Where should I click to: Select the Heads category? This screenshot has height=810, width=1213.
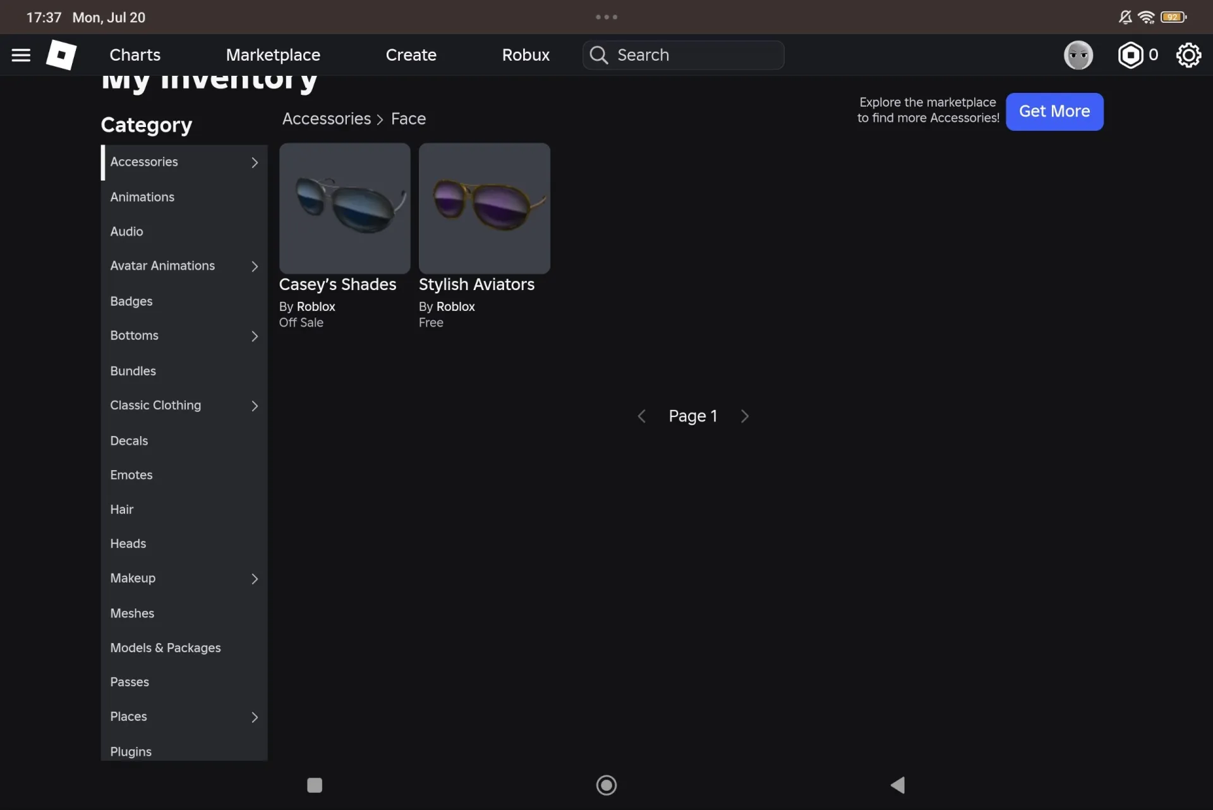point(184,544)
